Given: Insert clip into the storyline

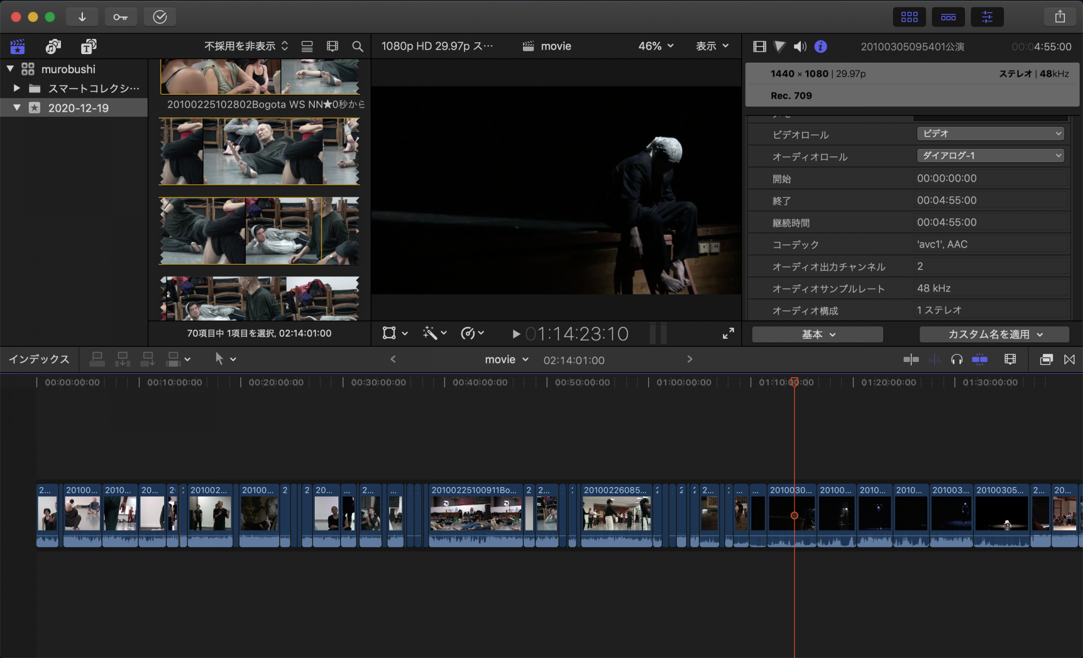Looking at the screenshot, I should tap(122, 359).
